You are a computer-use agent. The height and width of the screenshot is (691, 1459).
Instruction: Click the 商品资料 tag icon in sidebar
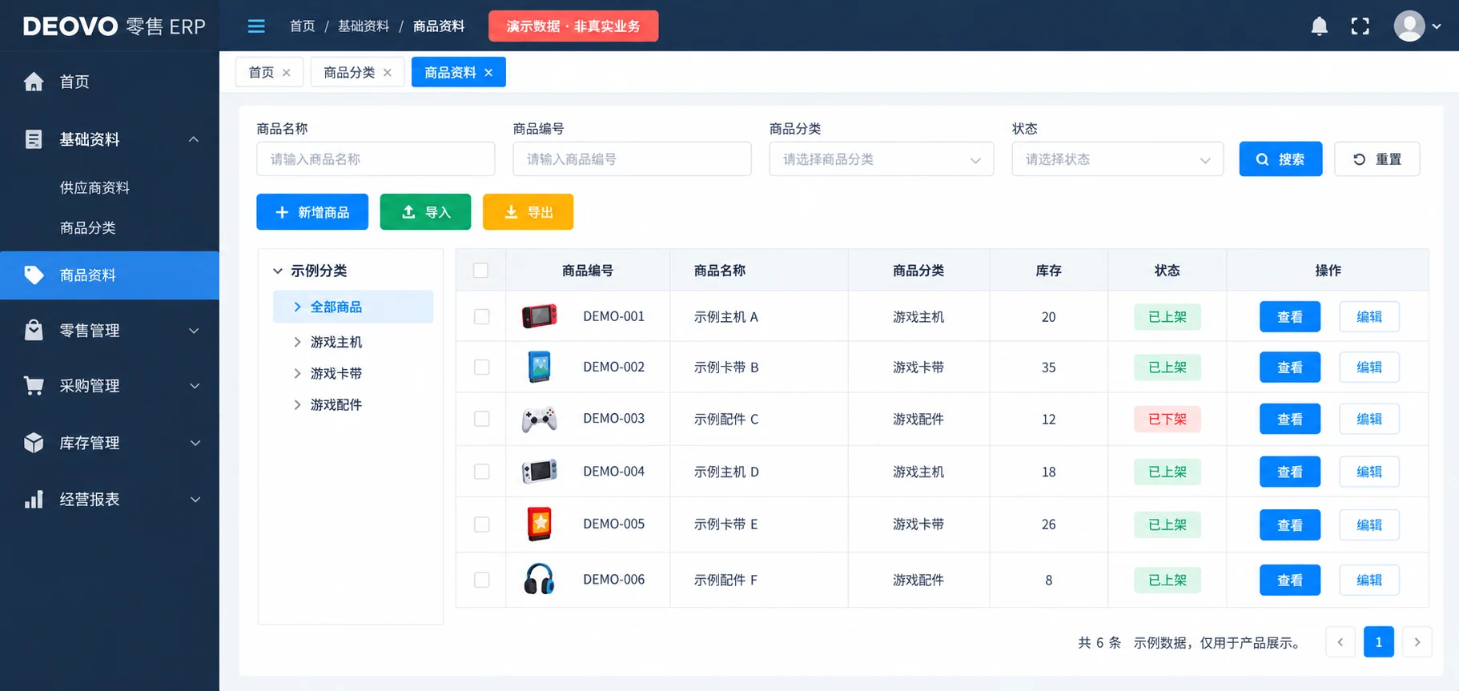click(34, 275)
